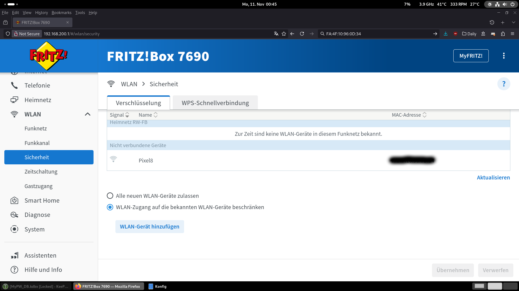Select Alle neuen WLAN-Geräte zulassen
The image size is (519, 291).
coord(110,196)
